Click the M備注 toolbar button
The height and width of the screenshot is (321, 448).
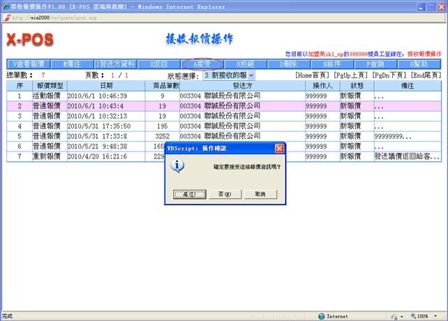72,64
